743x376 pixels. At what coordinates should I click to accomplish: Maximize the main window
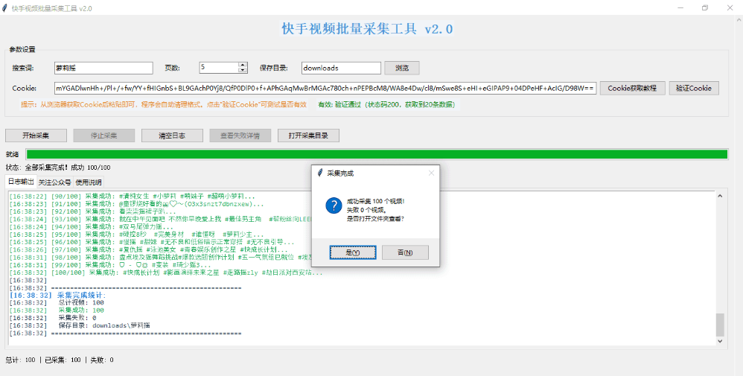click(x=705, y=8)
